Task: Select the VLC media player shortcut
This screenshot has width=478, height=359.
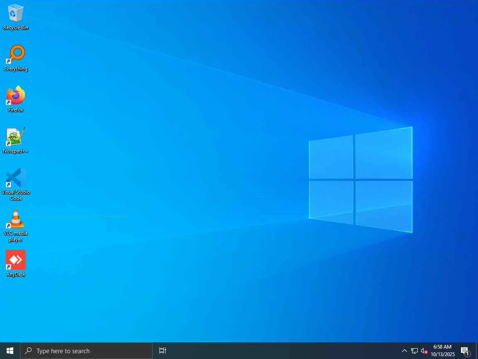Action: click(x=15, y=226)
